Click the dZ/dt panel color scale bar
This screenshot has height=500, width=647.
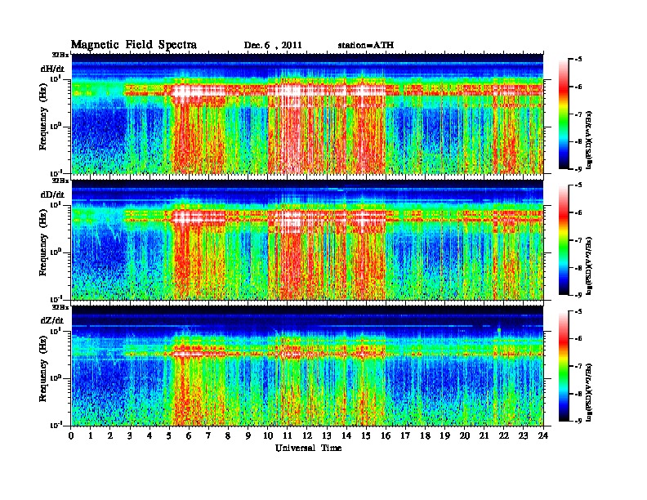[x=564, y=366]
